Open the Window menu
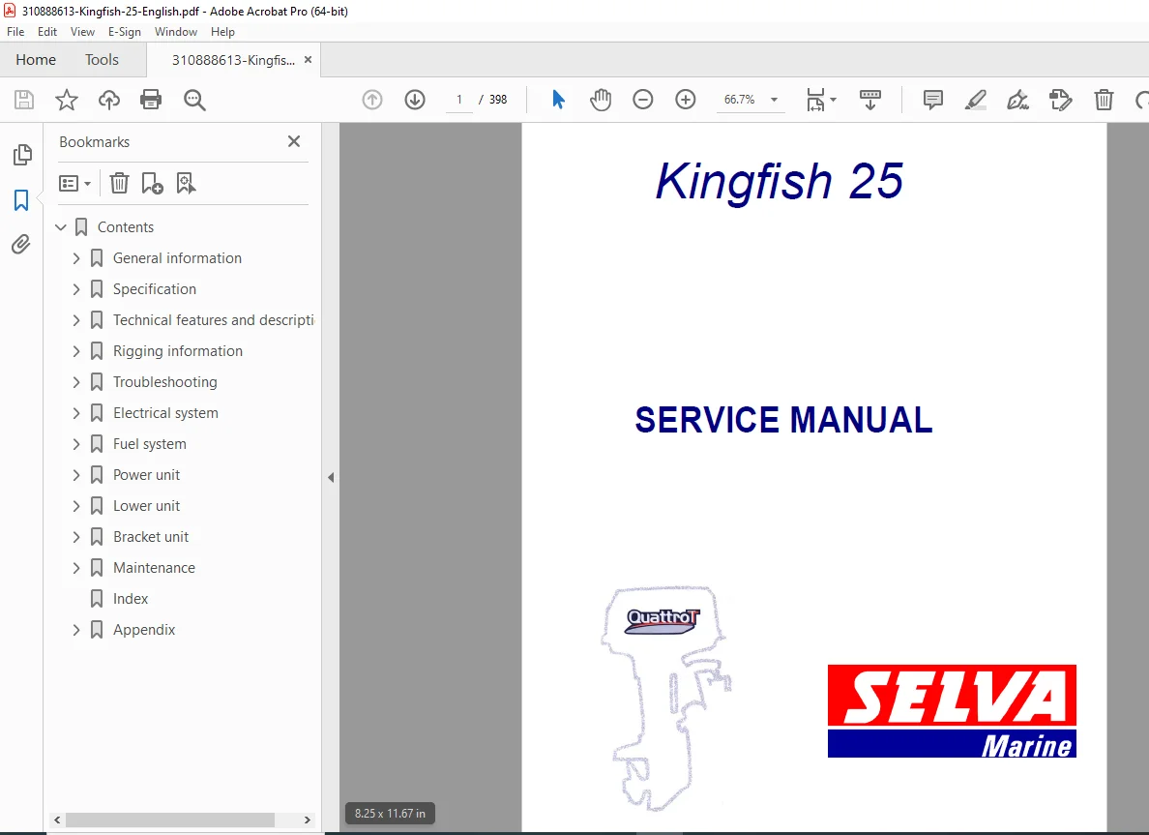This screenshot has height=835, width=1149. (176, 32)
